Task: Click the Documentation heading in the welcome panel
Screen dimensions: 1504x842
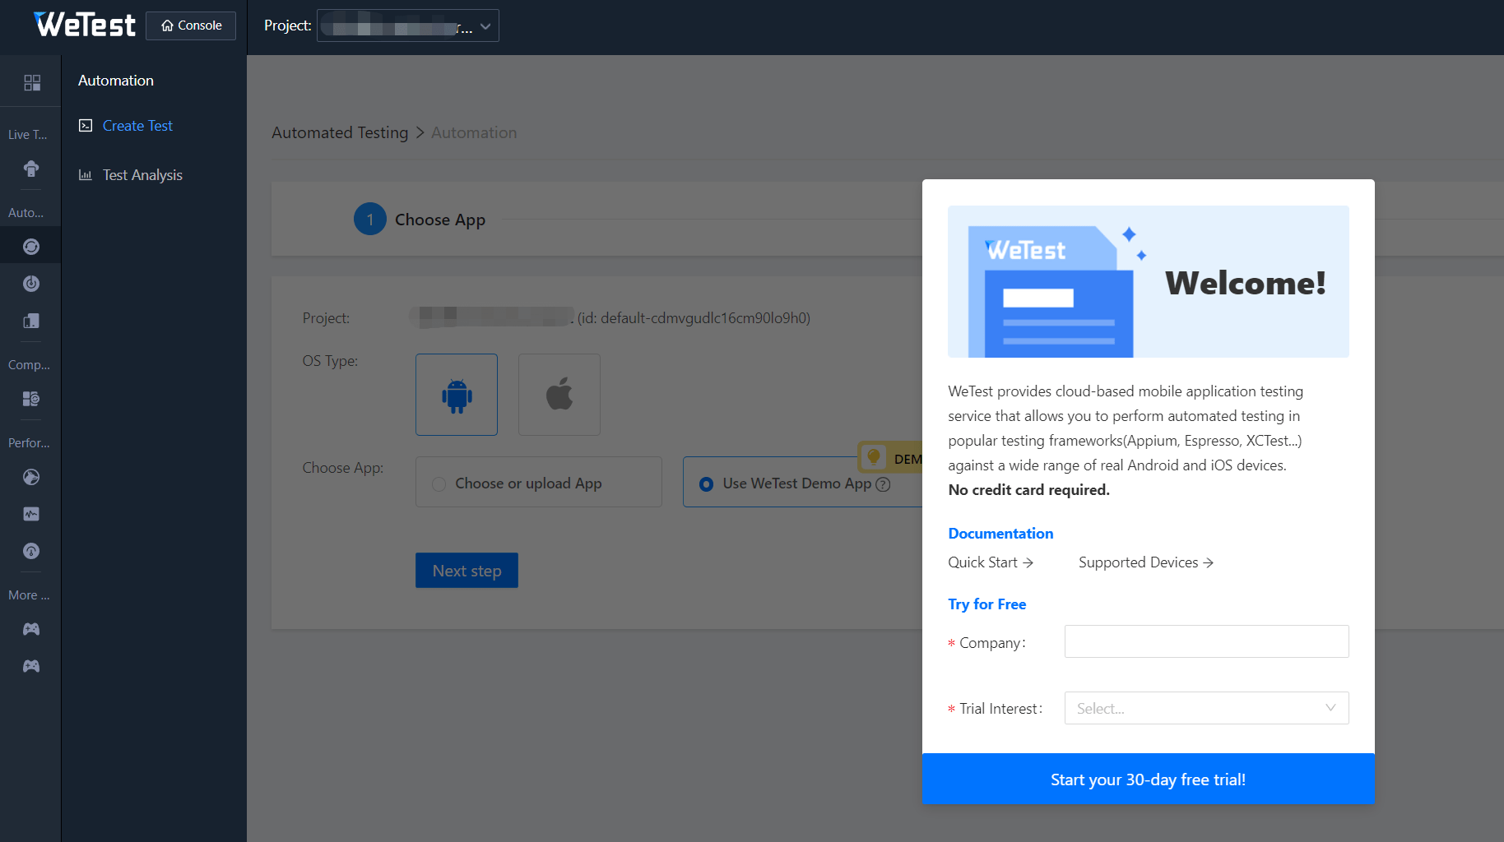Action: tap(1000, 534)
